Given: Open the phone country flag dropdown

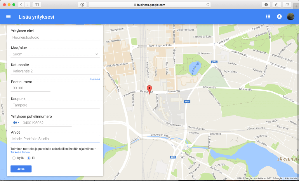Looking at the screenshot, I should point(16,123).
